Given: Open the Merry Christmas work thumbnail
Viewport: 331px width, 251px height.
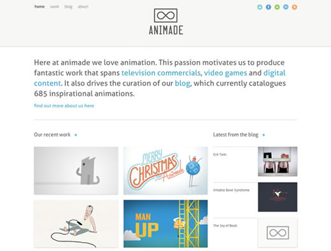Looking at the screenshot, I should pyautogui.click(x=165, y=171).
